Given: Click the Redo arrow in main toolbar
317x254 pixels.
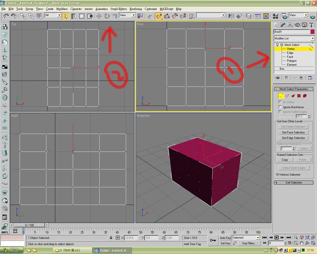Looking at the screenshot, I should 14,16.
